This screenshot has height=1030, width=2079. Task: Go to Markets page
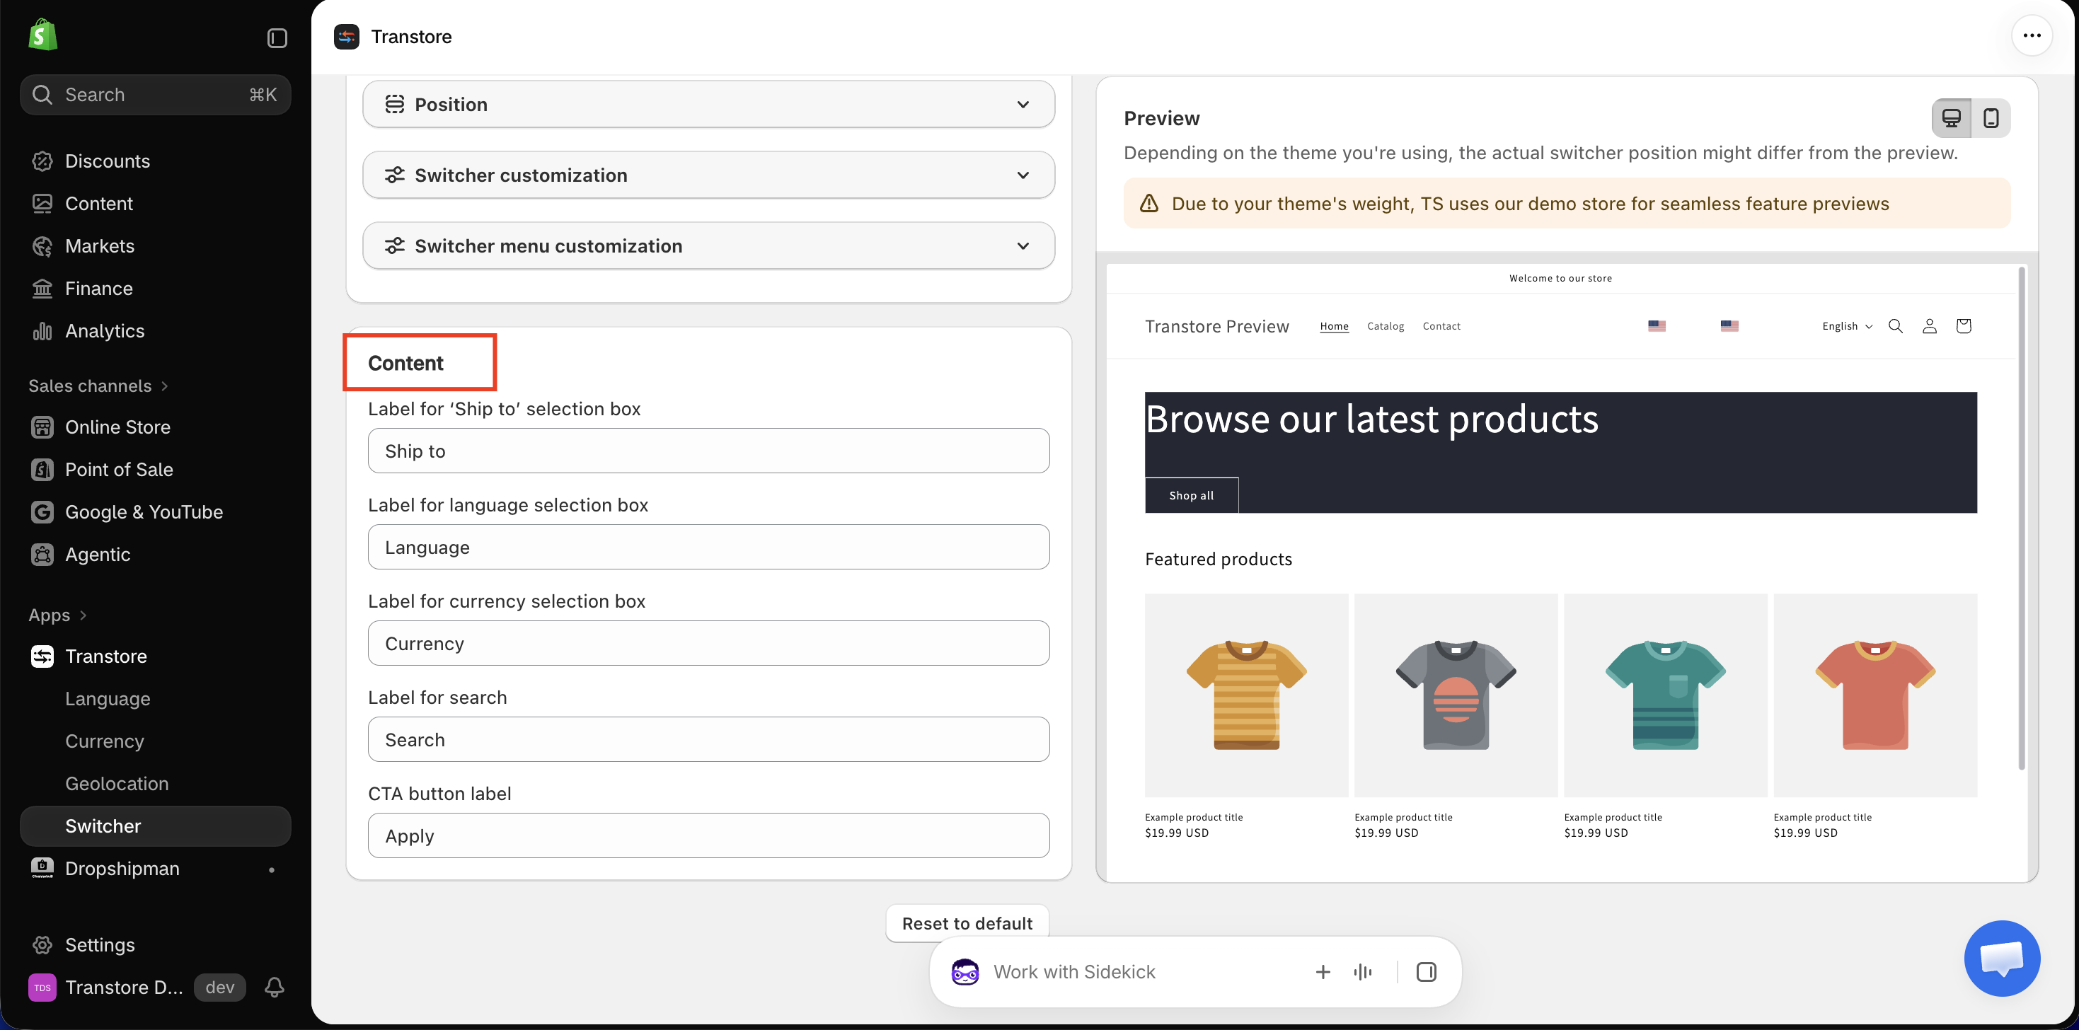(156, 246)
